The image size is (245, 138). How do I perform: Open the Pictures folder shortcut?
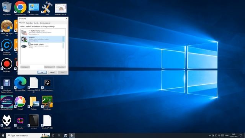click(x=34, y=103)
